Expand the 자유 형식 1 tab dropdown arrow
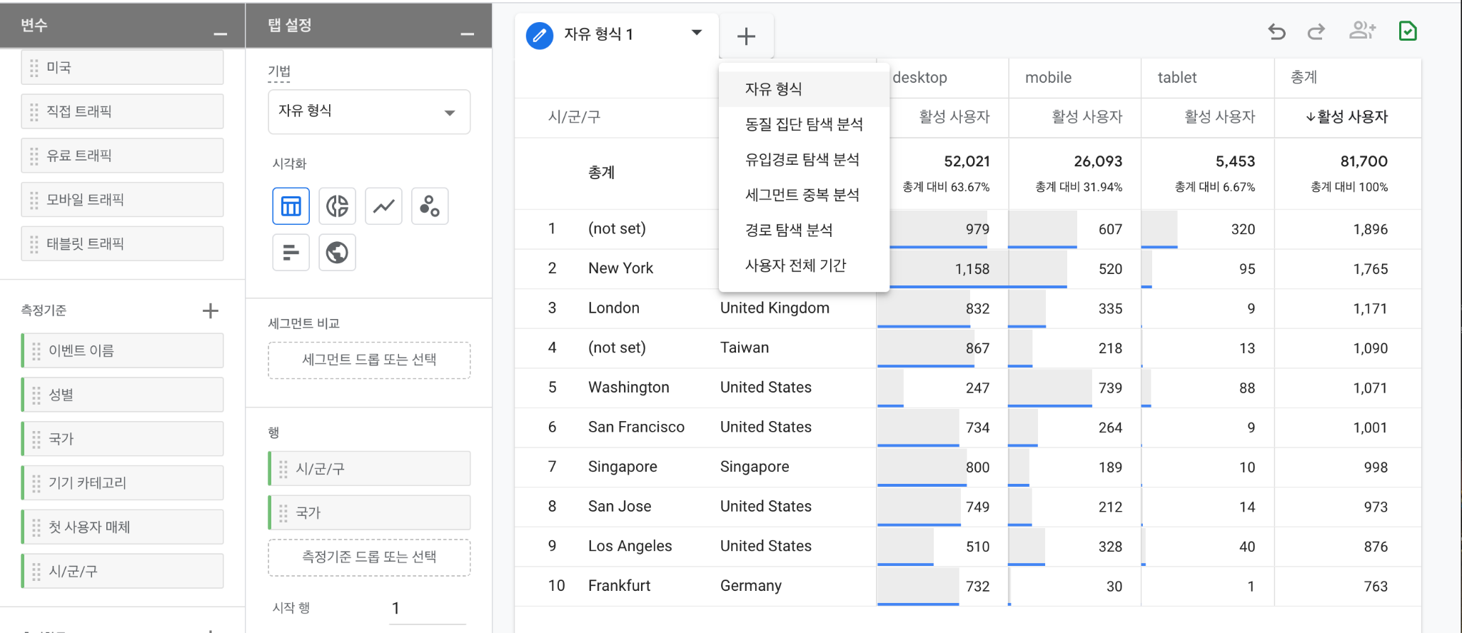The width and height of the screenshot is (1462, 633). tap(697, 33)
